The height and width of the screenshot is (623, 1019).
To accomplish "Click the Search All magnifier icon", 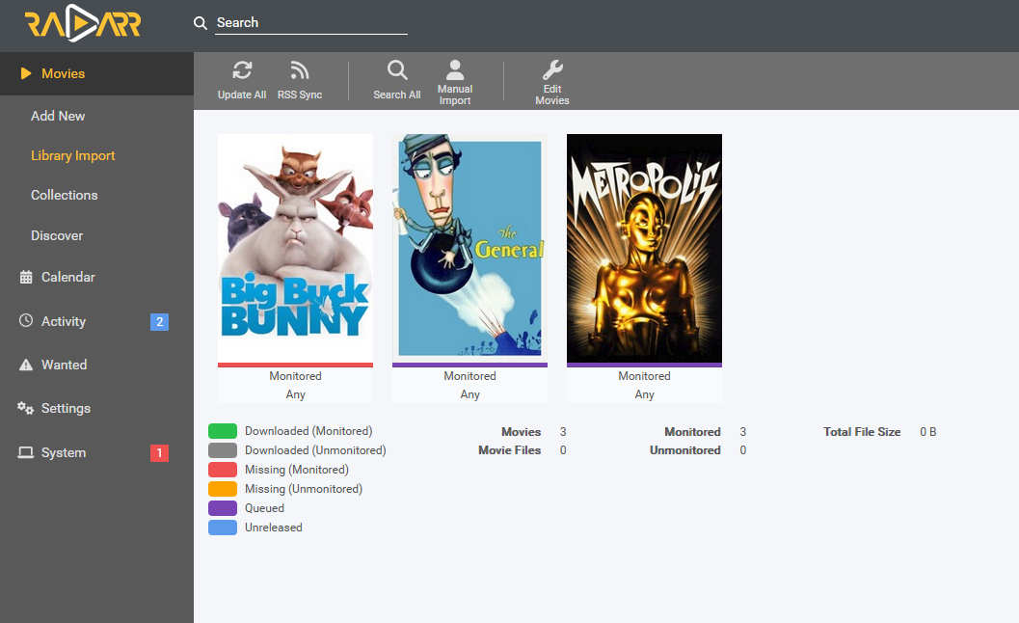I will click(397, 70).
